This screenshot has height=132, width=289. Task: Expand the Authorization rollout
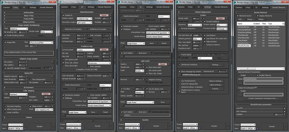(x=29, y=12)
